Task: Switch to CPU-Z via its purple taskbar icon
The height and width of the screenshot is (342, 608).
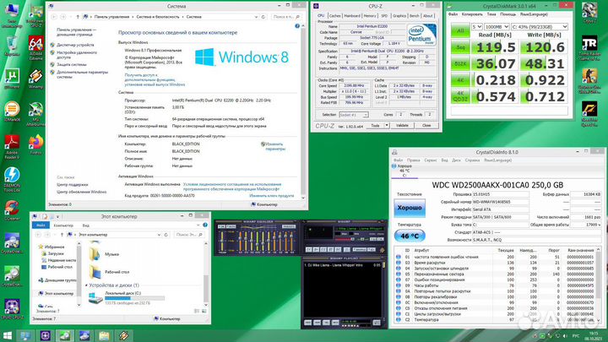Action: click(x=46, y=335)
